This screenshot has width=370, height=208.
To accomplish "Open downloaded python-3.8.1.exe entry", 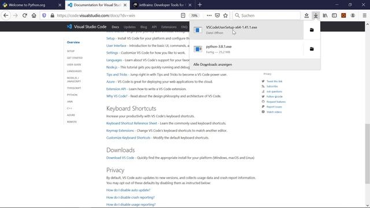I will tap(247, 49).
